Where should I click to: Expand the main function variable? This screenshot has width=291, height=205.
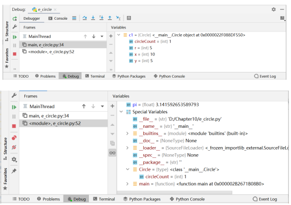point(128,184)
